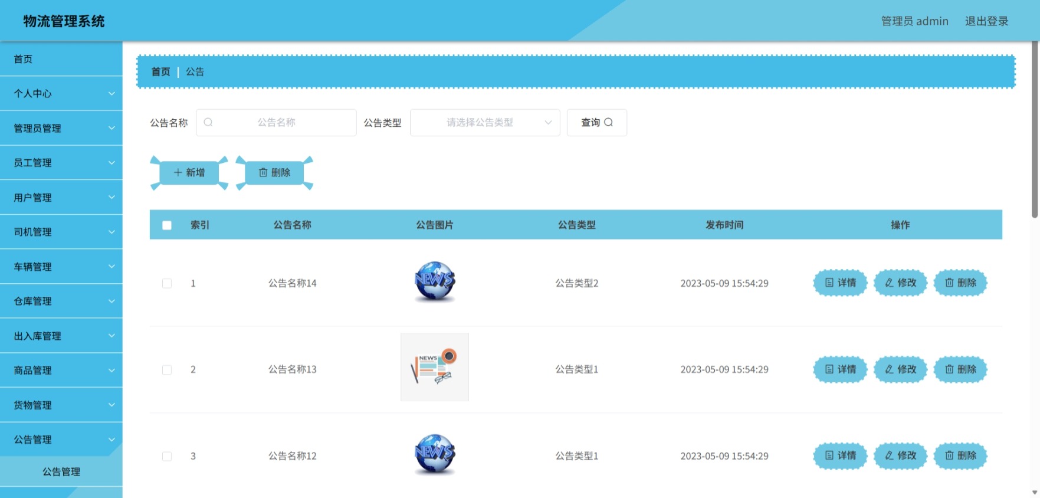
Task: Expand the 个人中心 sidebar menu
Action: [x=61, y=93]
